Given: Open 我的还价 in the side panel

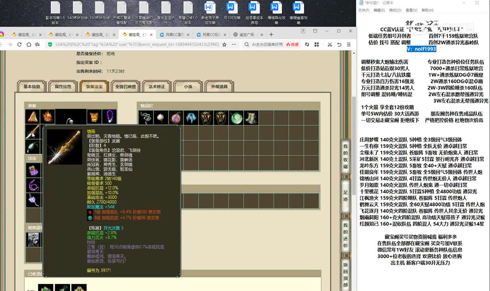Looking at the screenshot, I should point(346,235).
